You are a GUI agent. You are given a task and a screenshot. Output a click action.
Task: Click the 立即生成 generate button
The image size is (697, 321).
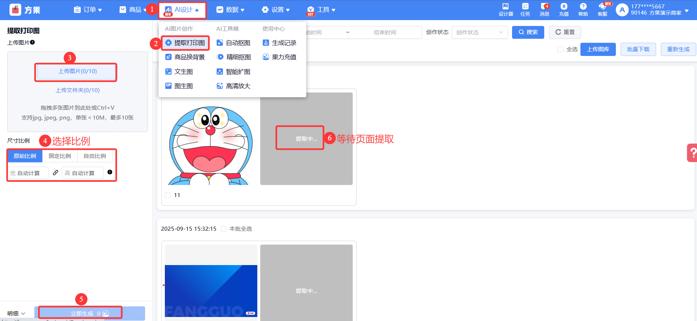[x=90, y=313]
